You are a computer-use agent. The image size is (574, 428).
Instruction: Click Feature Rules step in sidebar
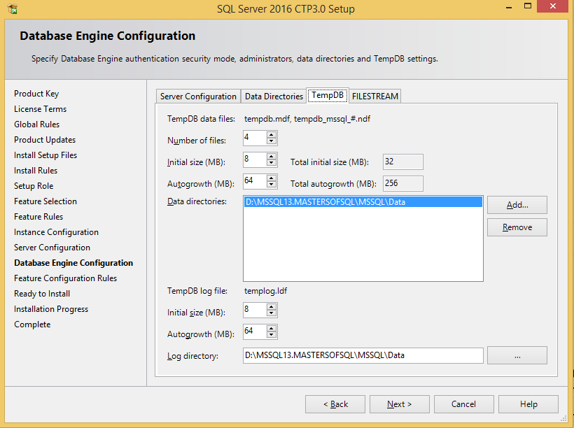point(38,217)
